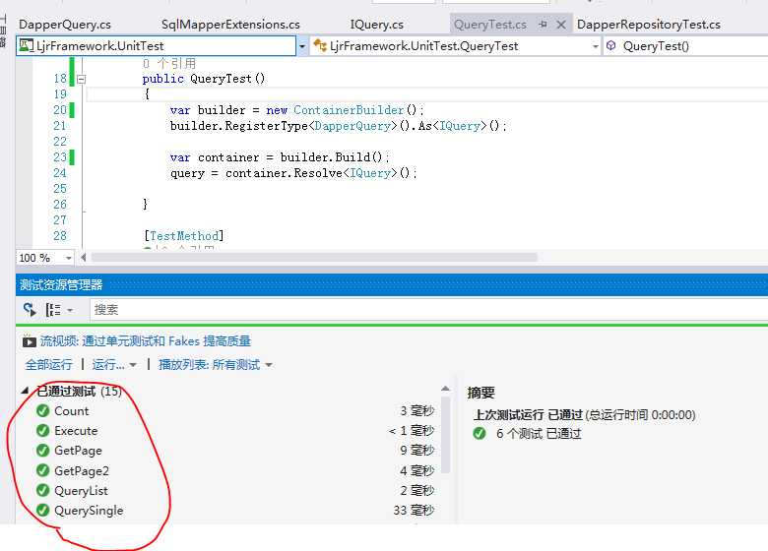Click the class icon in the QueryTest dropdown
The width and height of the screenshot is (768, 551).
(x=320, y=46)
